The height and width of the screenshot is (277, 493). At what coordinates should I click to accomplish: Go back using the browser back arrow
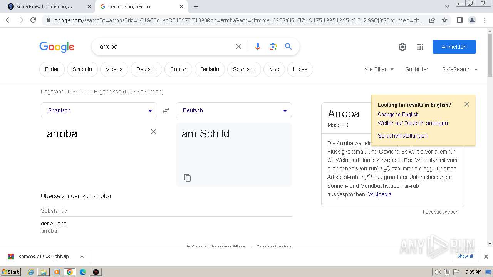(8, 20)
